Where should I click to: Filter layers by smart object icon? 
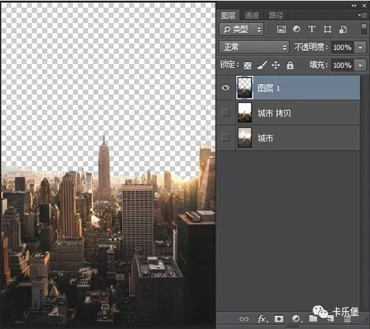(x=343, y=29)
